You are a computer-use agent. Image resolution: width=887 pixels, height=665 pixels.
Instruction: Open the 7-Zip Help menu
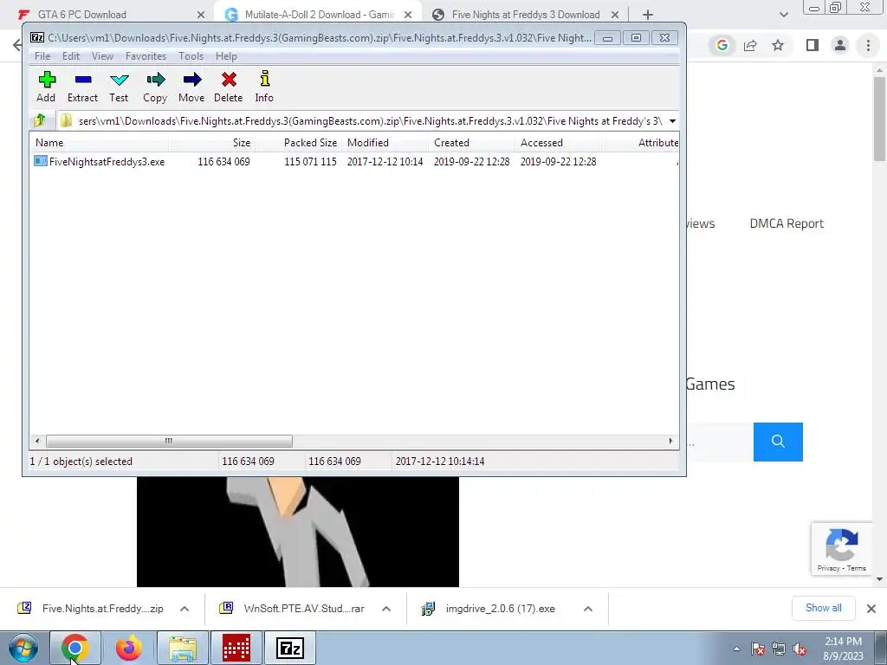[226, 56]
